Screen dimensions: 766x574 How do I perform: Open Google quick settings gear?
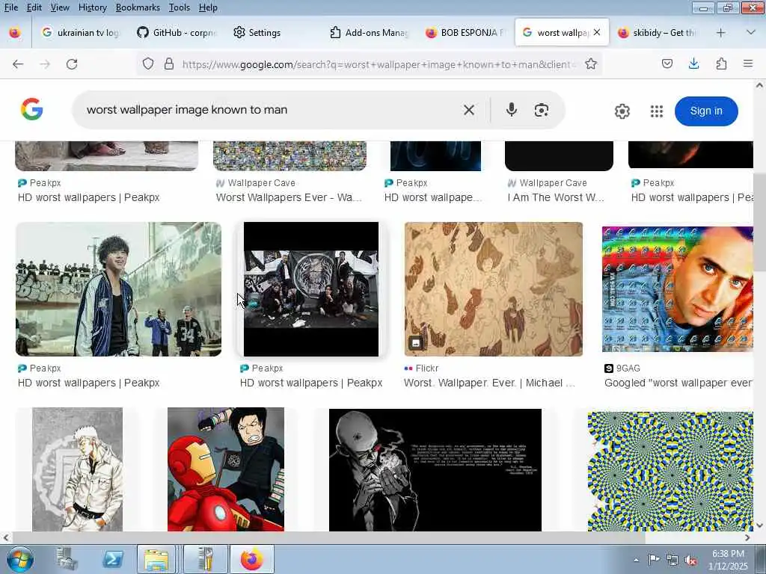[622, 111]
